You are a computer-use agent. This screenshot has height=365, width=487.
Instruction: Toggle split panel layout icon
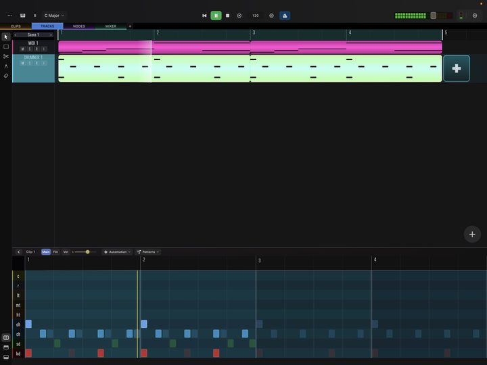(x=6, y=337)
